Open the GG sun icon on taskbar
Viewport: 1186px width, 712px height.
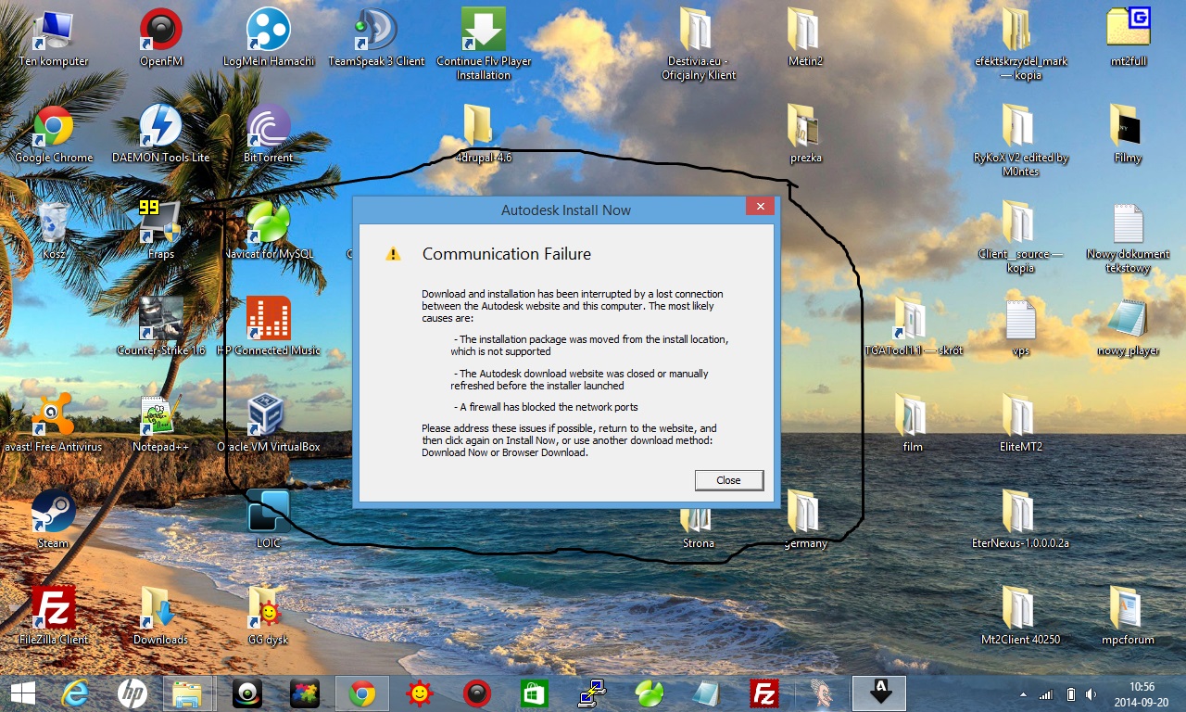tap(420, 693)
